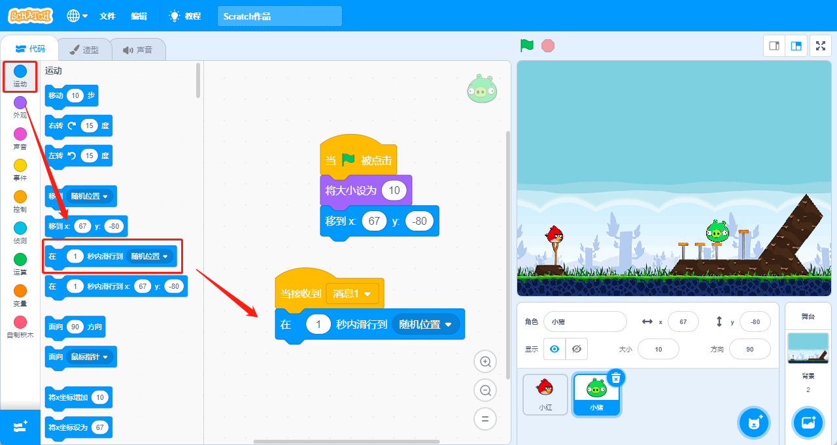Image resolution: width=837 pixels, height=445 pixels.
Task: Select the 运动 block category
Action: tap(20, 76)
